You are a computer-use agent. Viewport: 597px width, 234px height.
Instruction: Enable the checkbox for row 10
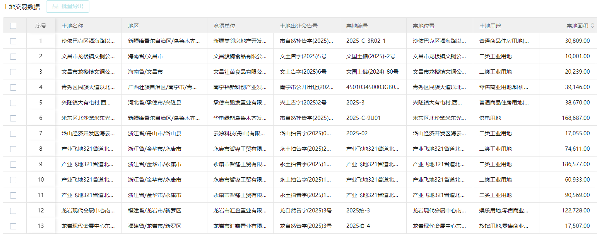click(13, 180)
